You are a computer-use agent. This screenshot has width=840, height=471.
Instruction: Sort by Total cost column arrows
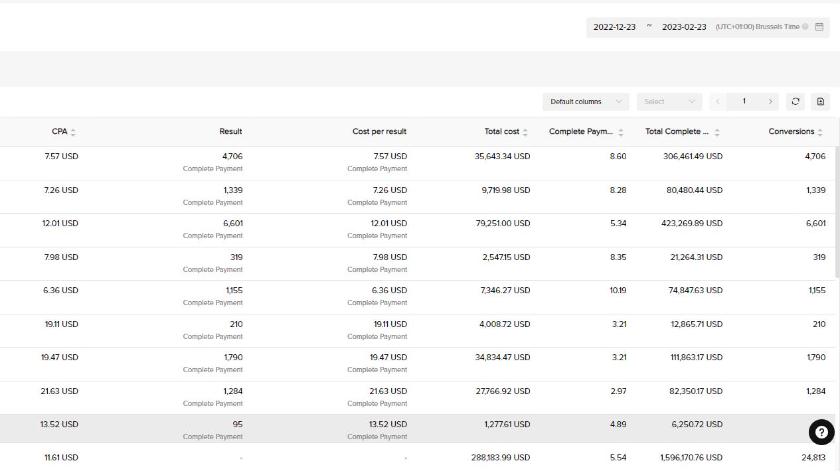[x=525, y=132]
